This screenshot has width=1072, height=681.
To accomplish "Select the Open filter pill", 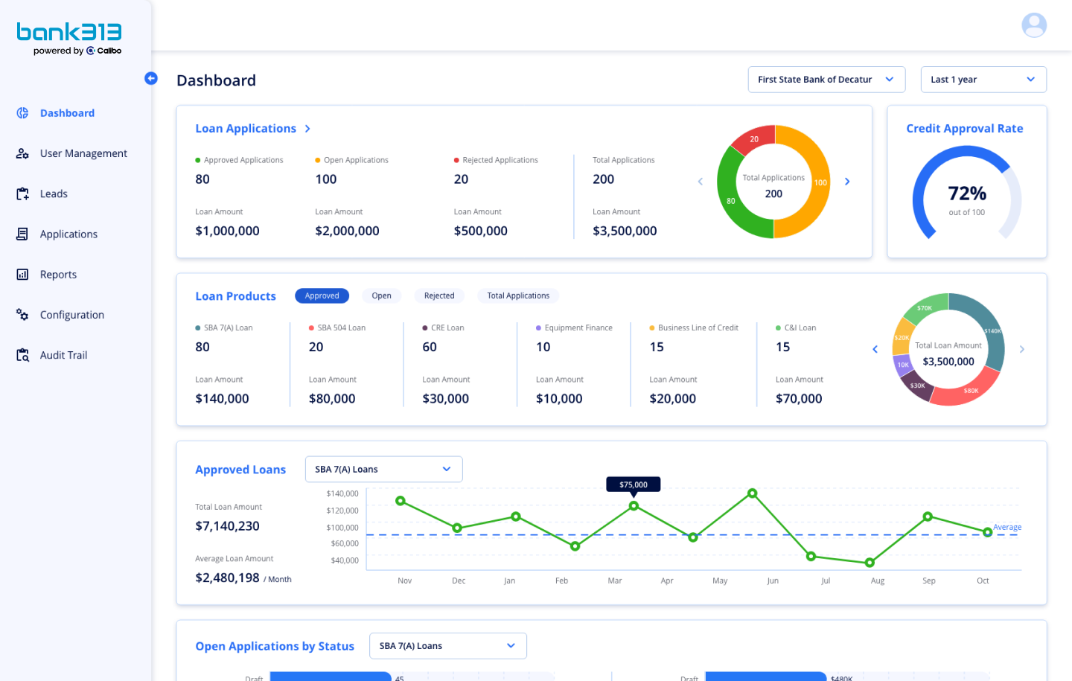I will coord(381,295).
